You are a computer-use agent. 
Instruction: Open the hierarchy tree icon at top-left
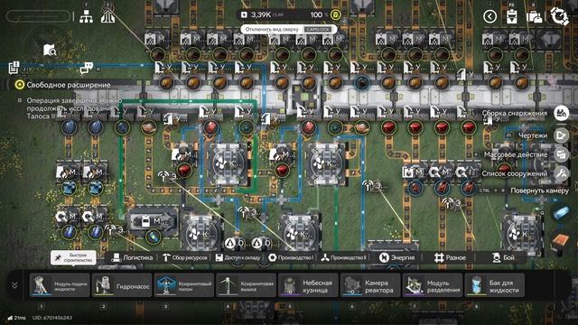pyautogui.click(x=87, y=16)
